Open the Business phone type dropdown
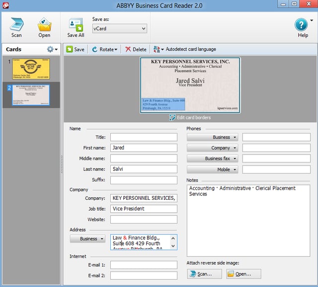 point(212,138)
